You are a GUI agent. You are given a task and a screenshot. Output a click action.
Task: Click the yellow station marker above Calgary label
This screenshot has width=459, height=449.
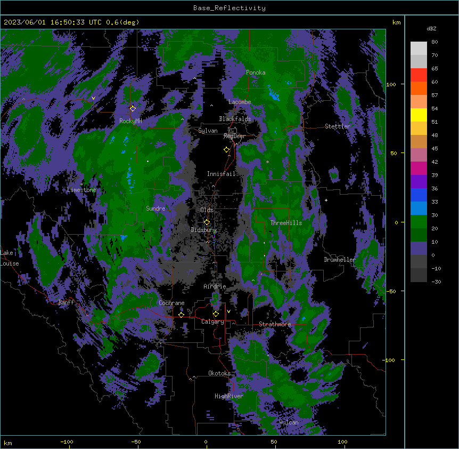coord(216,314)
